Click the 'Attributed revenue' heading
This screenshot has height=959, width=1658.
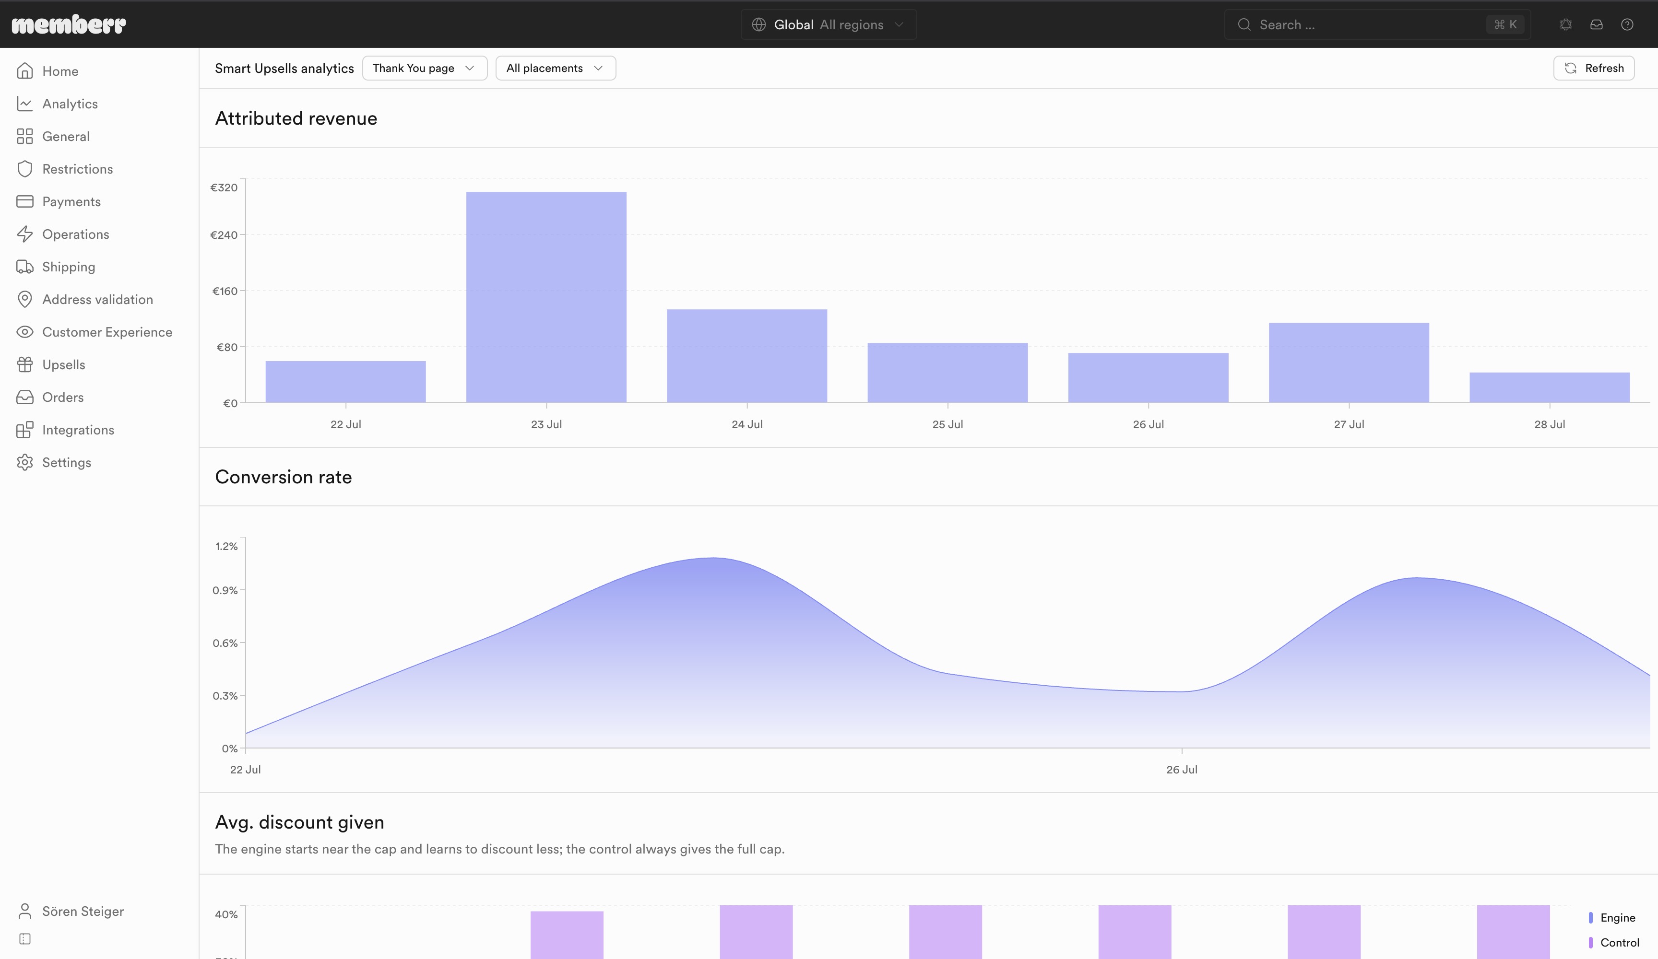(x=296, y=118)
